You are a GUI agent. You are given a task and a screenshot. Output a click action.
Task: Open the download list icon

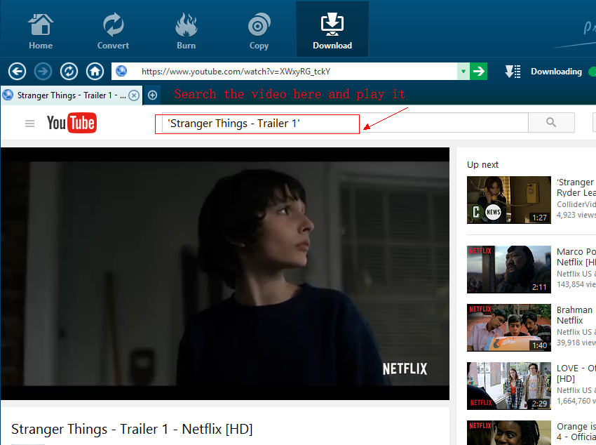pos(513,72)
